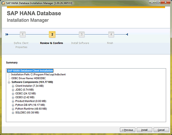
Task: Expand the Python DB API node
Action: (x=13, y=105)
